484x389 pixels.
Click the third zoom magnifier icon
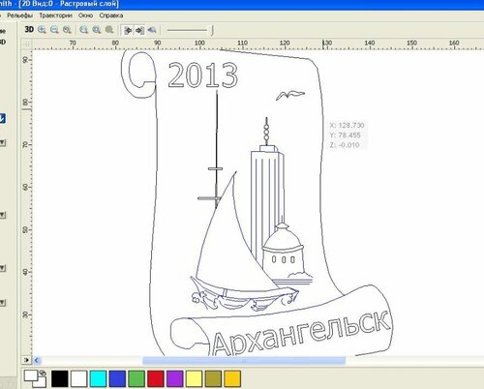click(67, 30)
